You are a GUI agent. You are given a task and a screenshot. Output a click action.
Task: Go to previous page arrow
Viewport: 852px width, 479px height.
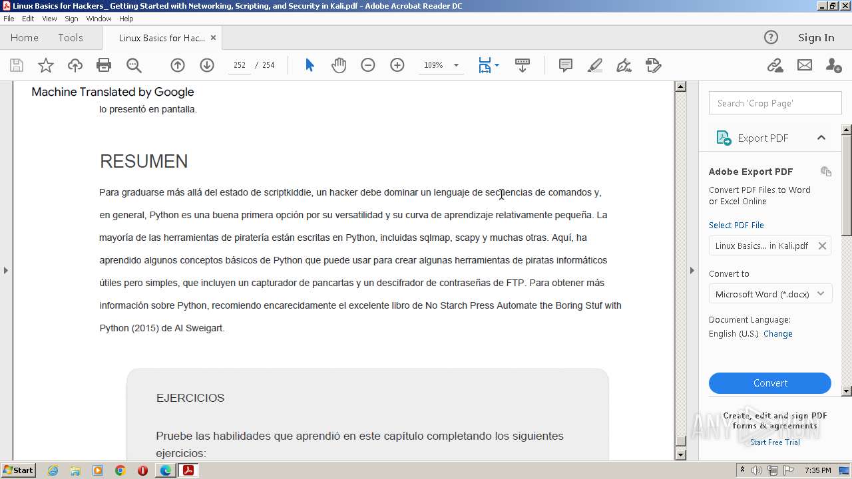[x=178, y=65]
